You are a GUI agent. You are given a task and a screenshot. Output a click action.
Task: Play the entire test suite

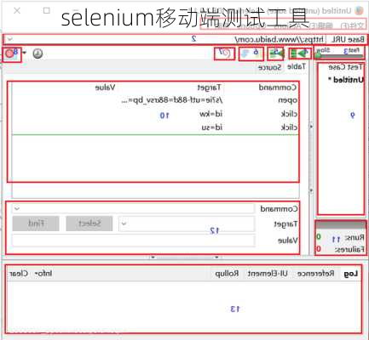coord(299,54)
